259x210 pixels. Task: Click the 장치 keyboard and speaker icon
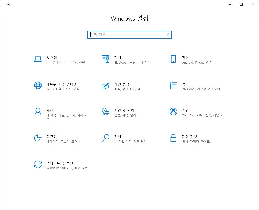click(x=106, y=59)
